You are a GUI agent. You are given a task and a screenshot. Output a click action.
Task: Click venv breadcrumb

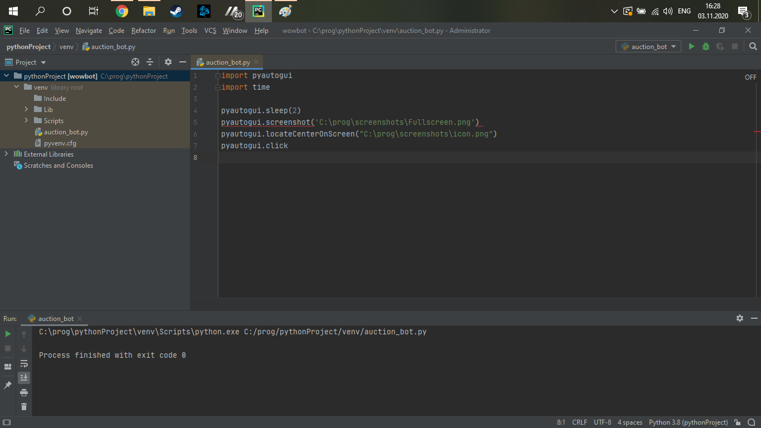[x=66, y=47]
